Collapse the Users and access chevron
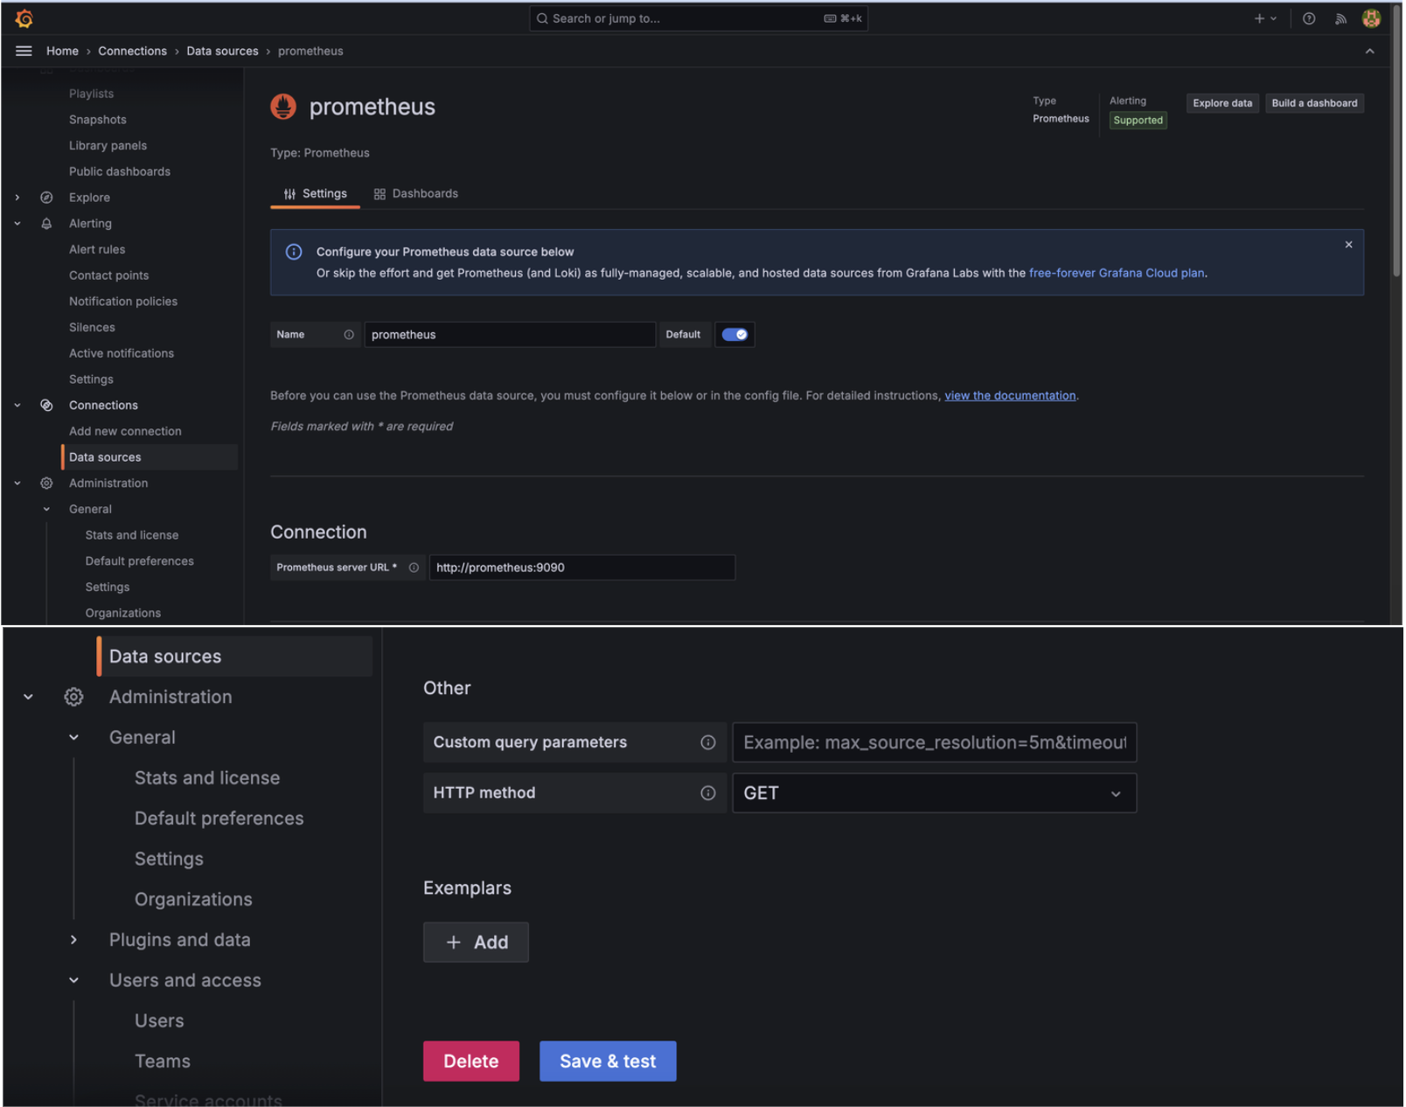Viewport: 1406px width, 1107px height. [73, 981]
